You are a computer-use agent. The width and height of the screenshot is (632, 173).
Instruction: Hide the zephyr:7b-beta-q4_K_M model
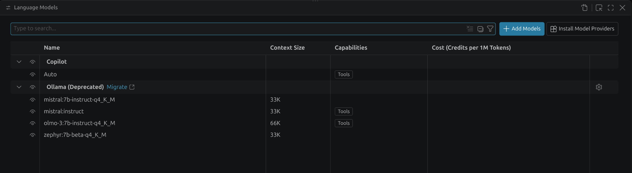(x=33, y=135)
